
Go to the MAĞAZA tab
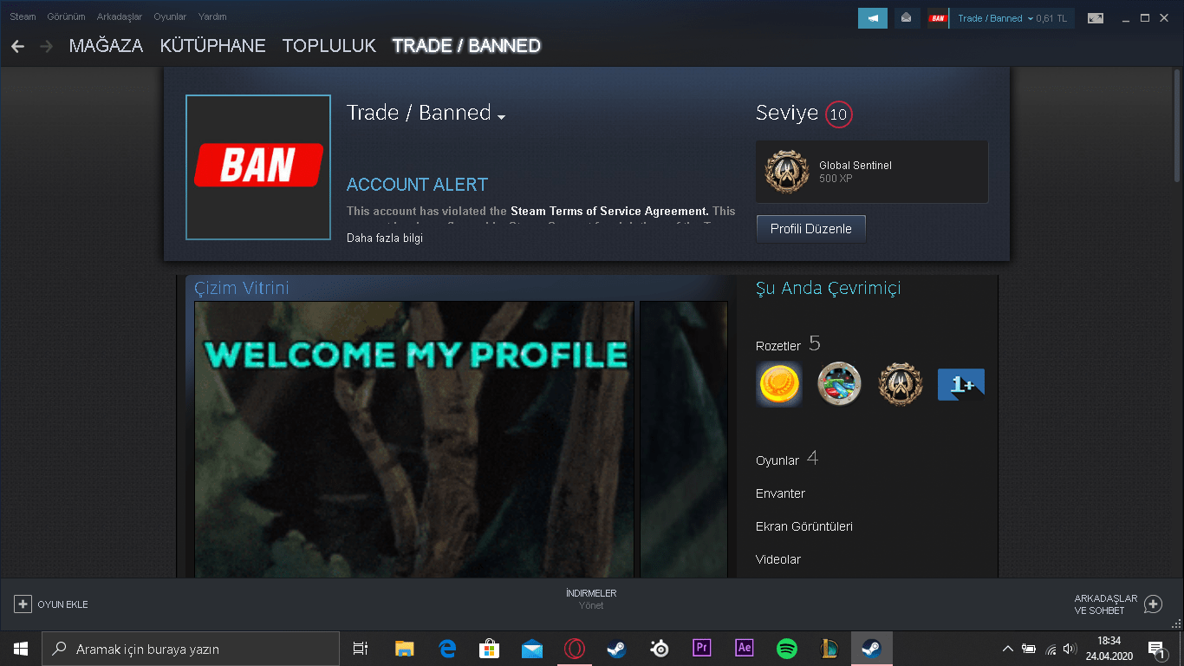tap(106, 46)
